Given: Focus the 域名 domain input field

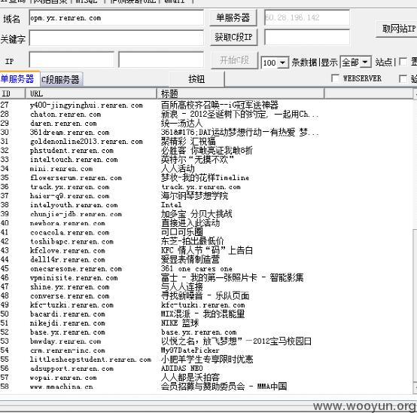Looking at the screenshot, I should tap(116, 18).
